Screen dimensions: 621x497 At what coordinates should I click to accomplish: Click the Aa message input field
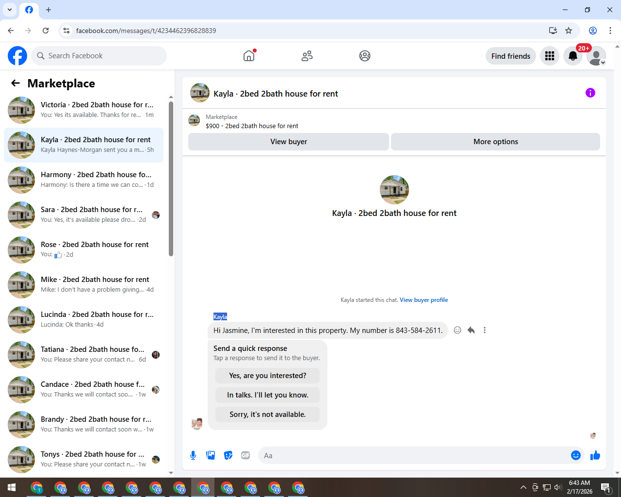coord(415,455)
